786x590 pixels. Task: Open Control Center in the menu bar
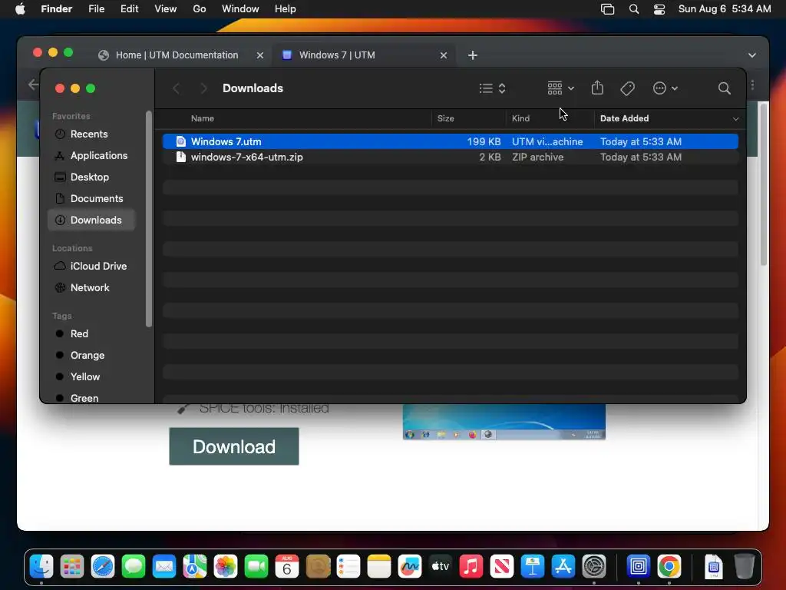coord(659,9)
